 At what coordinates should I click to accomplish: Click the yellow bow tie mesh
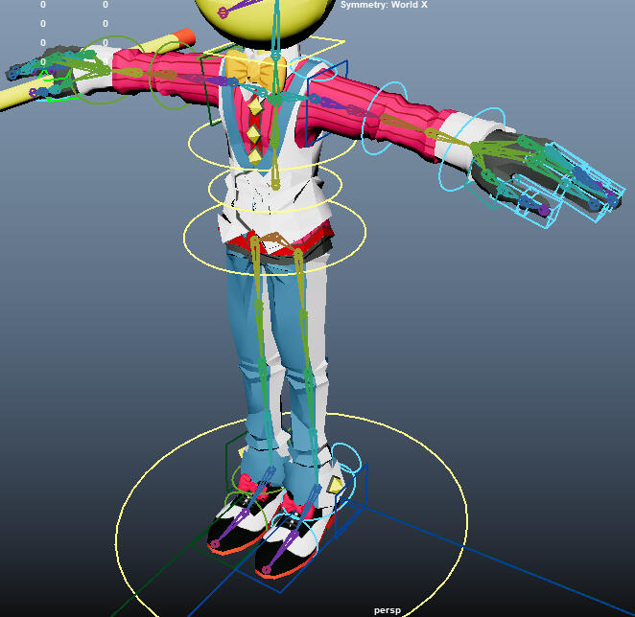(255, 70)
